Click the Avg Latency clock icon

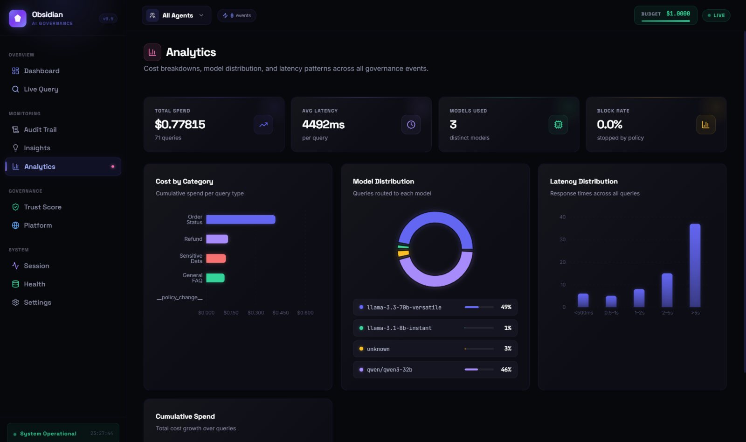click(x=411, y=125)
